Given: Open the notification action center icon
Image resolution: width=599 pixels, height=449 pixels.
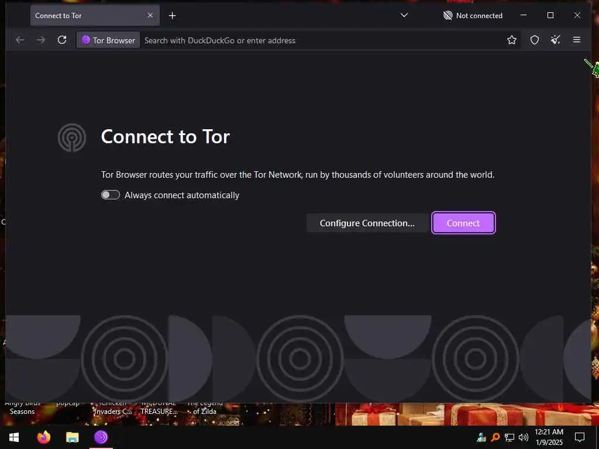Looking at the screenshot, I should point(580,437).
